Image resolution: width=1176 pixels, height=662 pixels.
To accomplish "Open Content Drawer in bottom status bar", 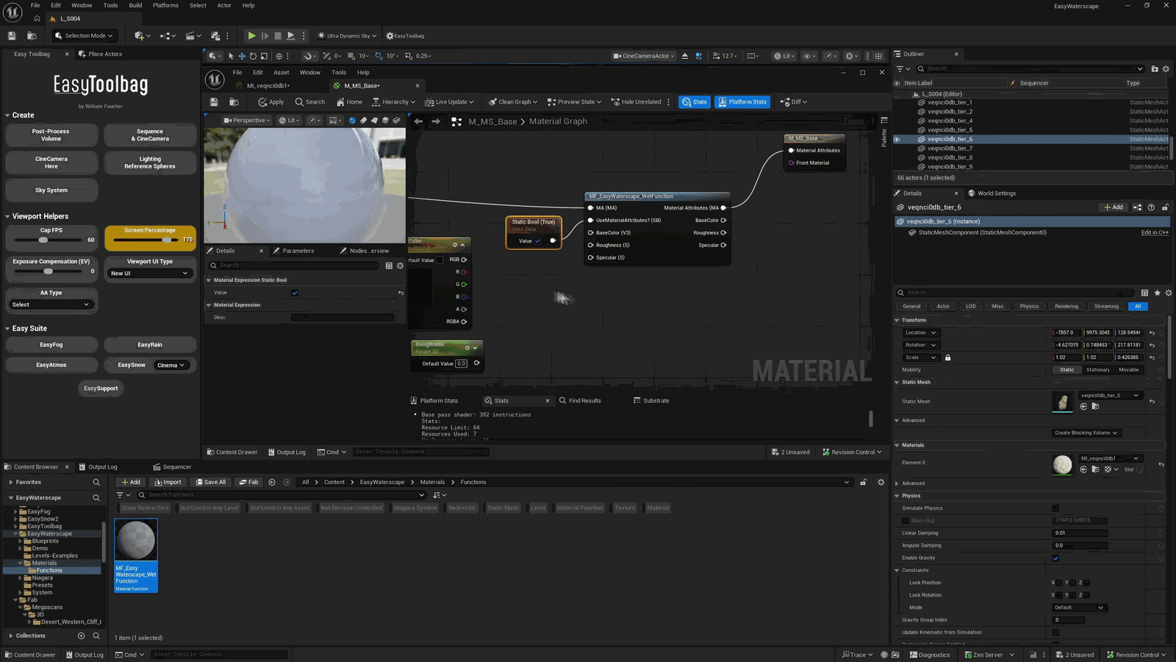I will (30, 655).
